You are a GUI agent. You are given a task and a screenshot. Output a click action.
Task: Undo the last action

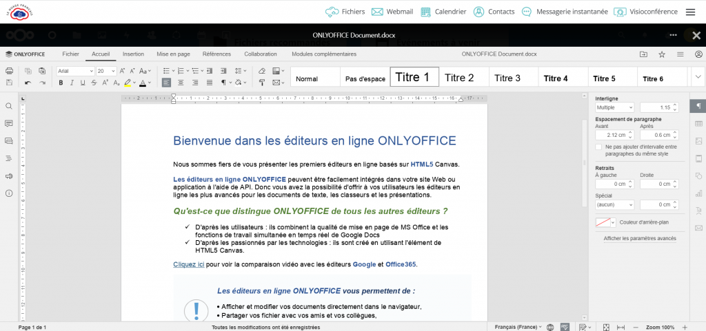[28, 83]
